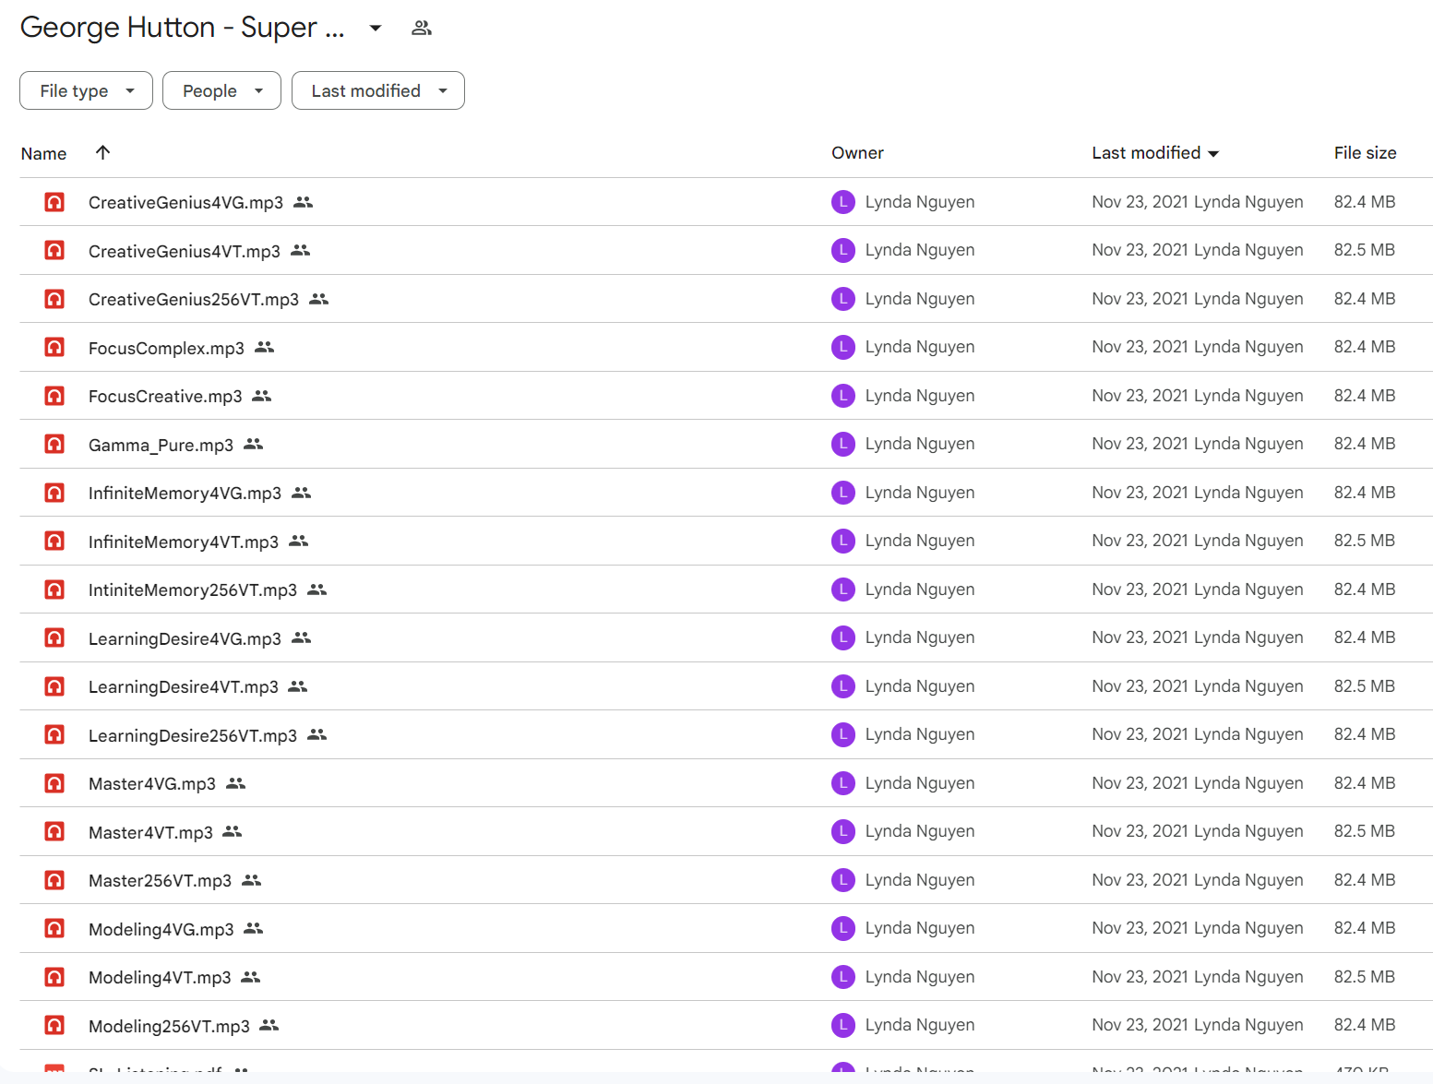The image size is (1433, 1084).
Task: Click audio icon next to CreativeGenius4VT.mp3
Action: tap(54, 250)
